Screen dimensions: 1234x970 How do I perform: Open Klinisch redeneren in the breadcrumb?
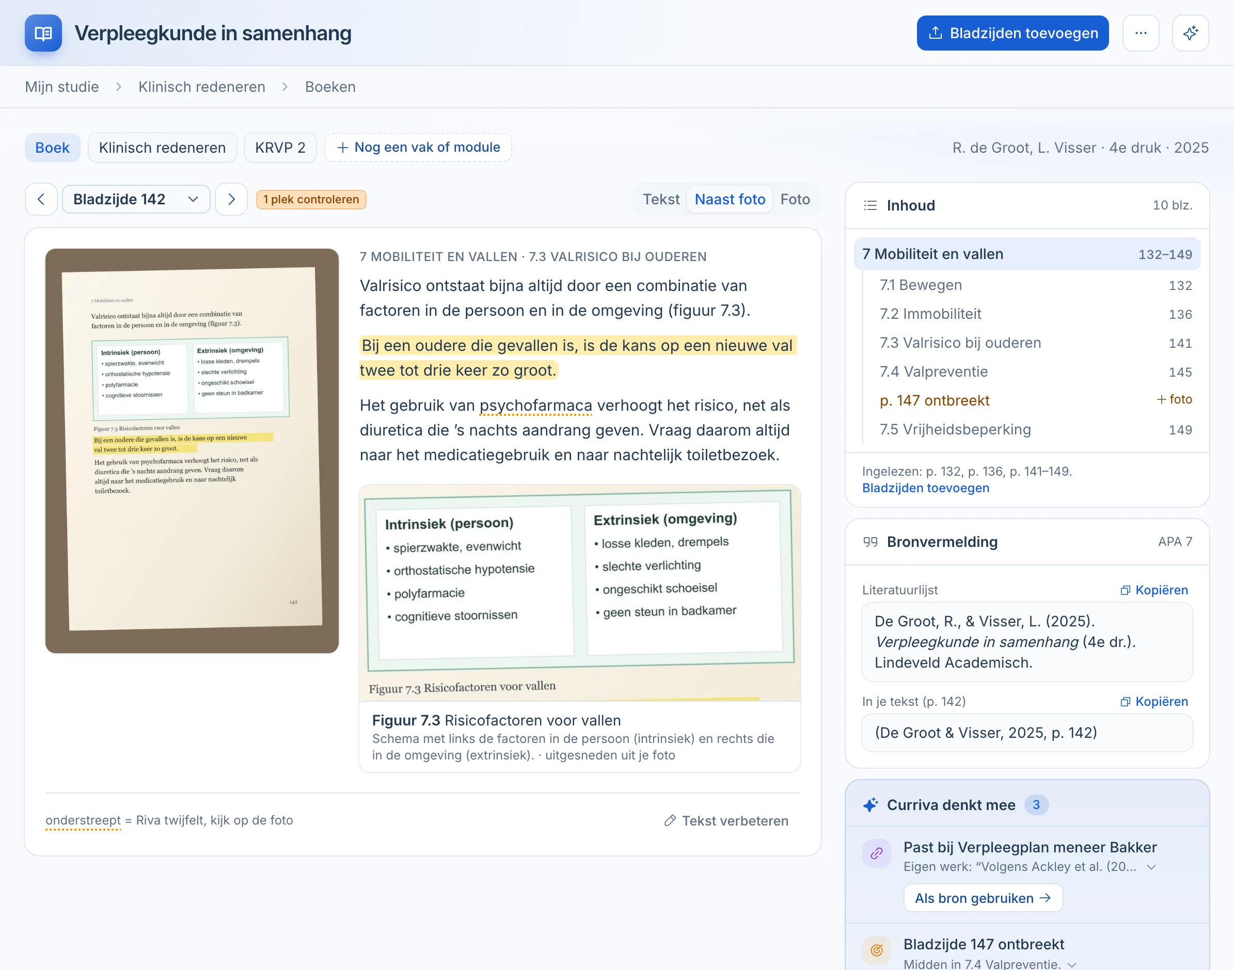(x=202, y=87)
